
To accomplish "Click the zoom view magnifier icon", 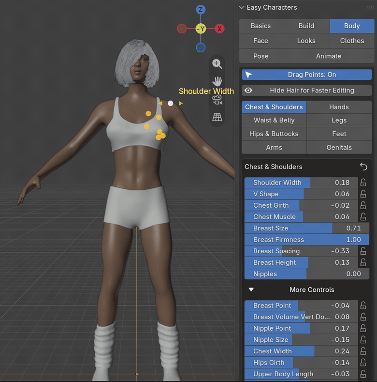I will (x=217, y=64).
